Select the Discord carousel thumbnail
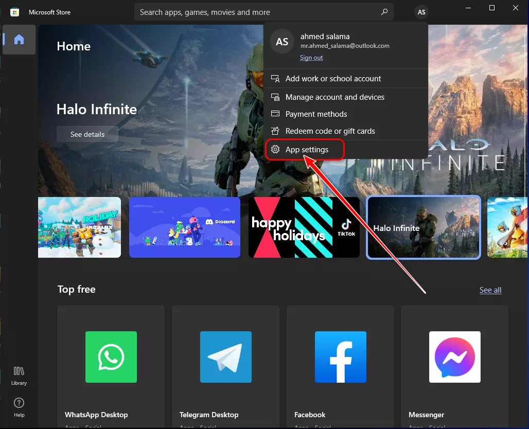The height and width of the screenshot is (429, 529). tap(185, 227)
